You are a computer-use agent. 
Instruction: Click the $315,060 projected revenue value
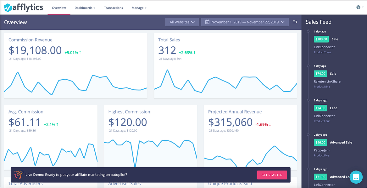point(231,122)
